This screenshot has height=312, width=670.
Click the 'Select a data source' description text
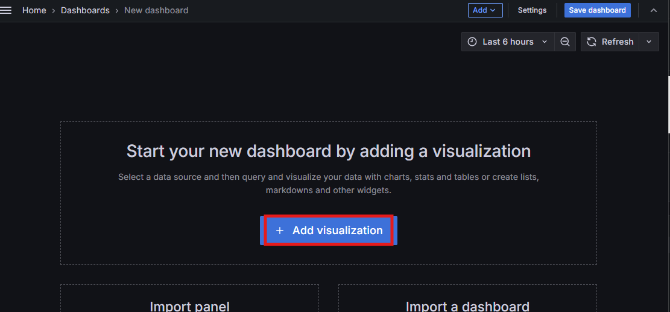(329, 183)
